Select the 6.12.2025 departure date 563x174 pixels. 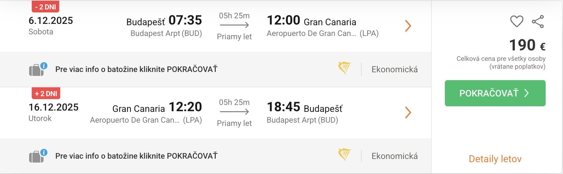click(x=51, y=21)
